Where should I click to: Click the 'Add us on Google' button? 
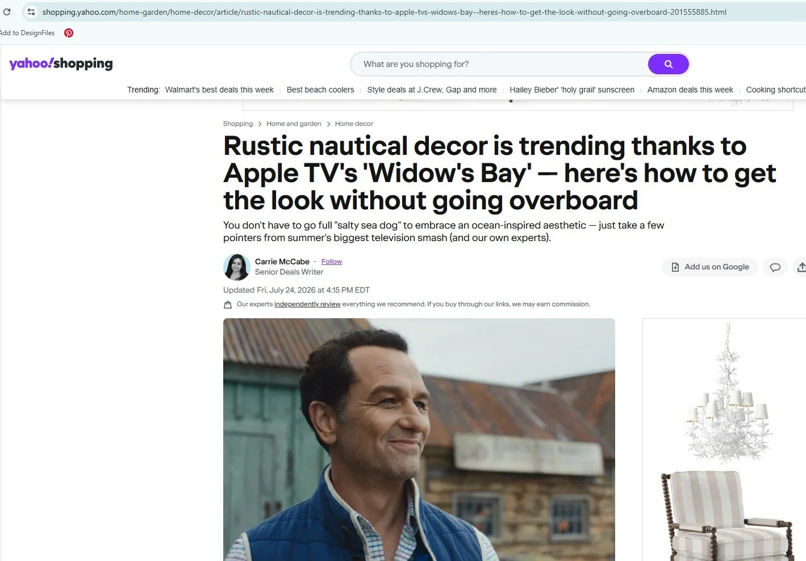[x=710, y=267]
